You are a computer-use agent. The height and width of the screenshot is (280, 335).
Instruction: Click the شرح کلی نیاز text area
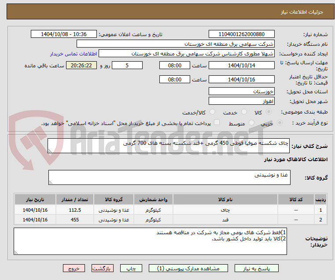pyautogui.click(x=168, y=146)
